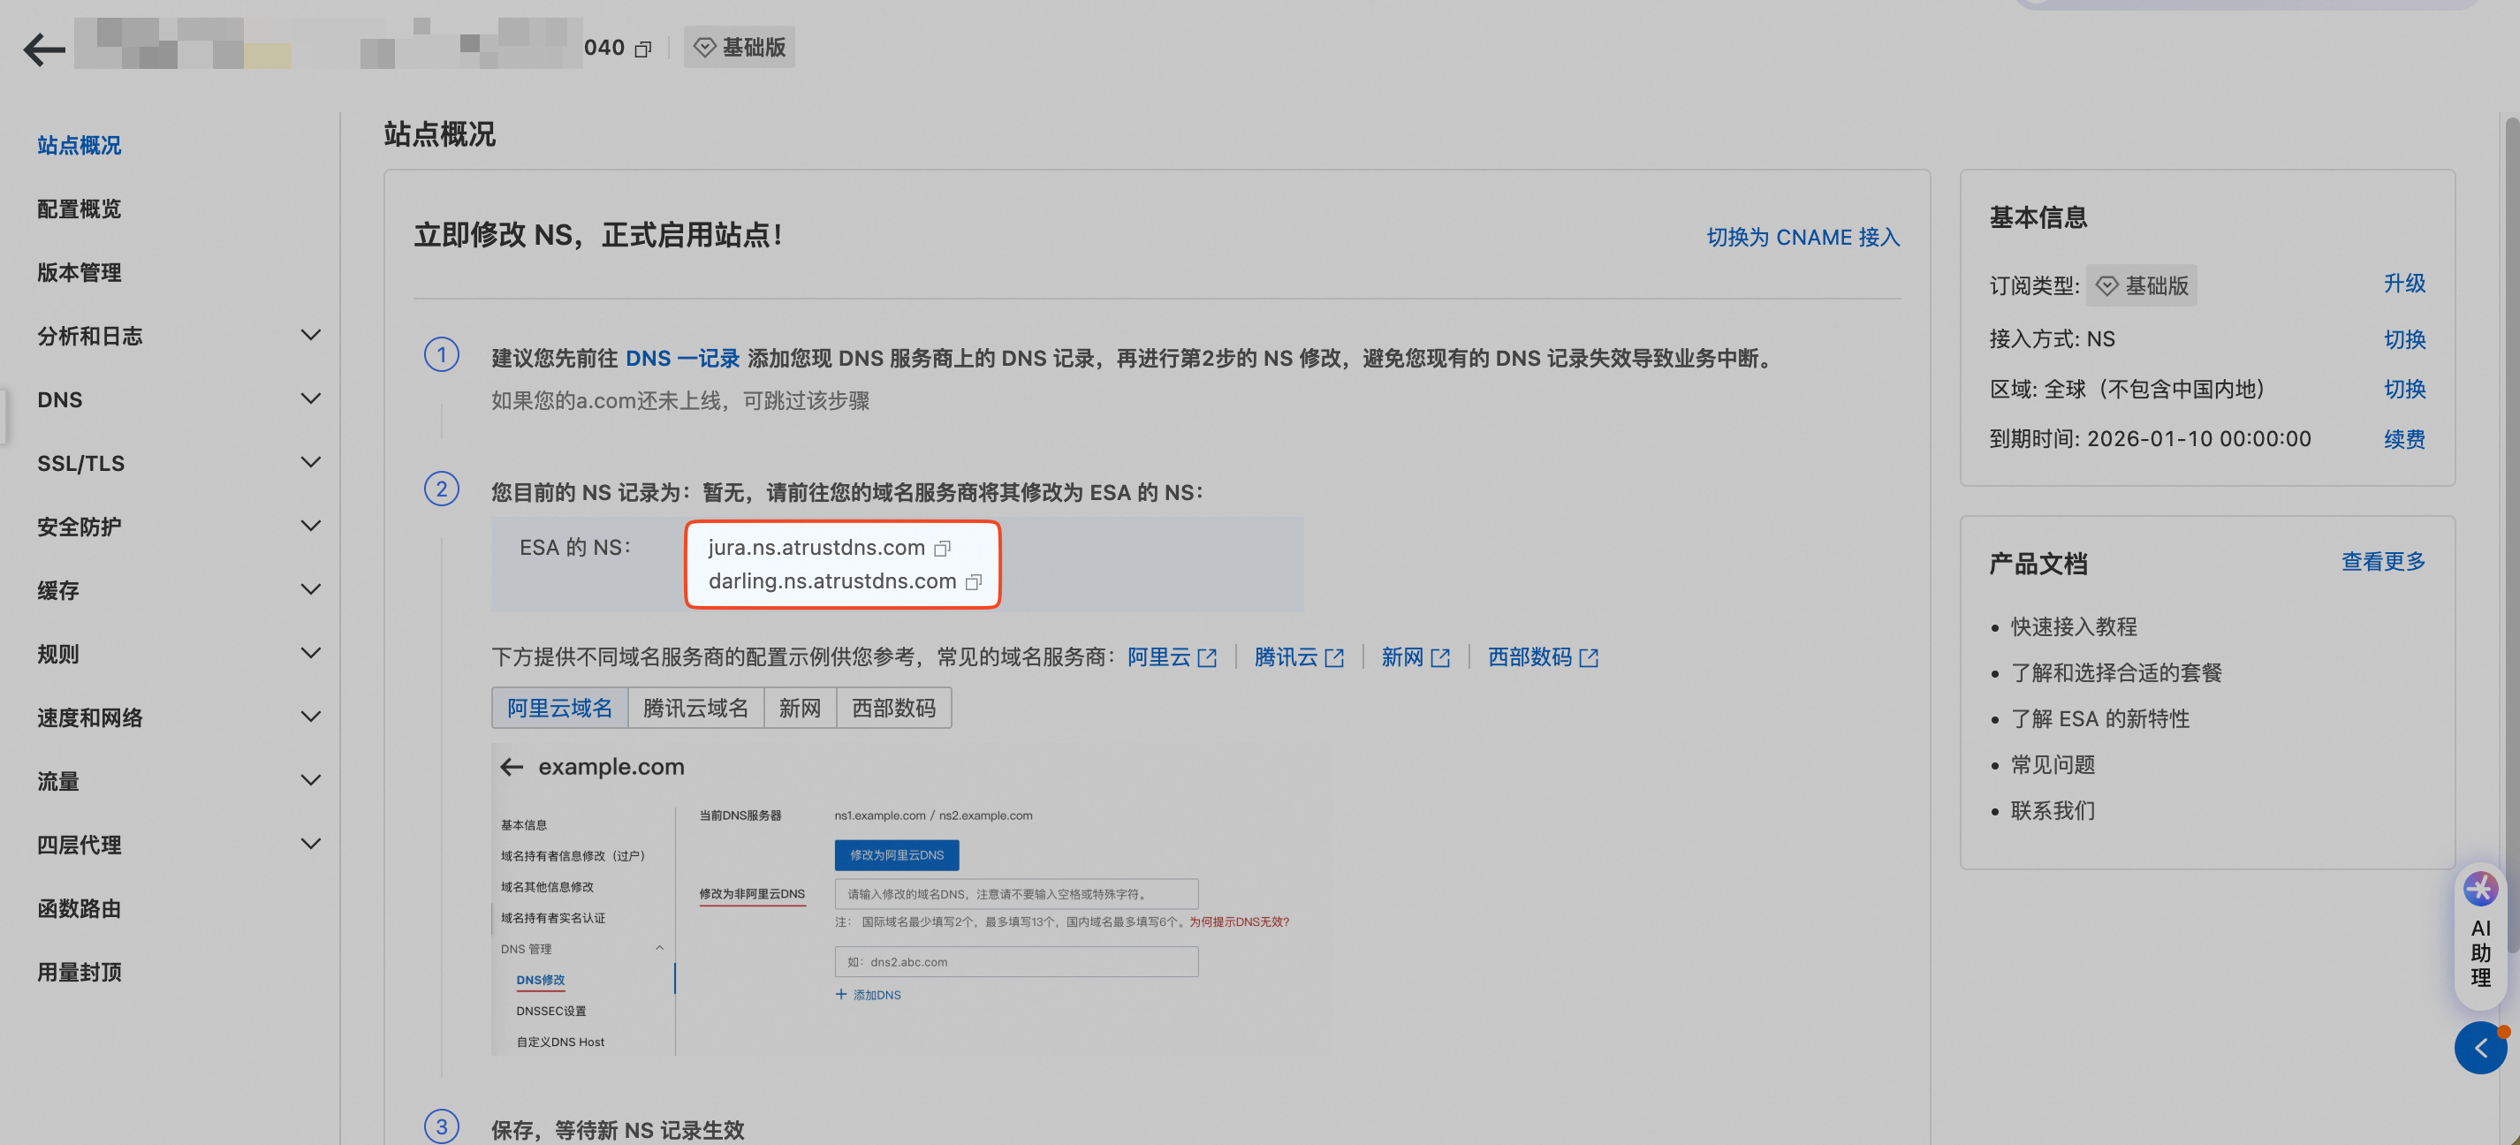Copy the site name ending in 040

[642, 49]
